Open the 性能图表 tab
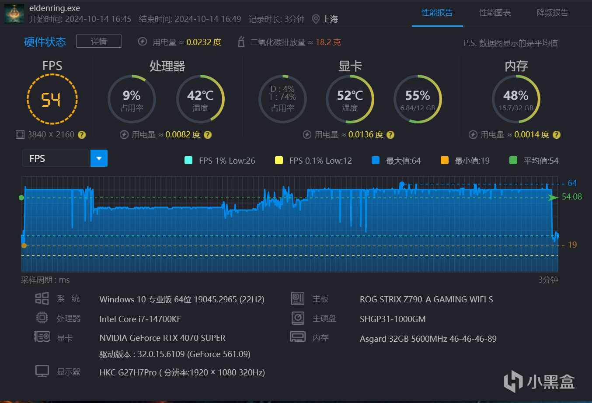The height and width of the screenshot is (403, 592). coord(495,13)
